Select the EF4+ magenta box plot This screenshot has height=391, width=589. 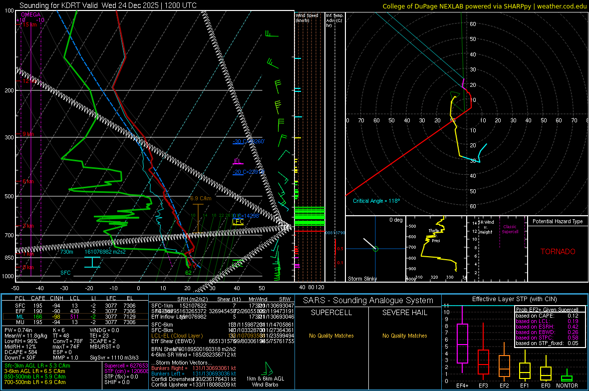tap(462, 343)
